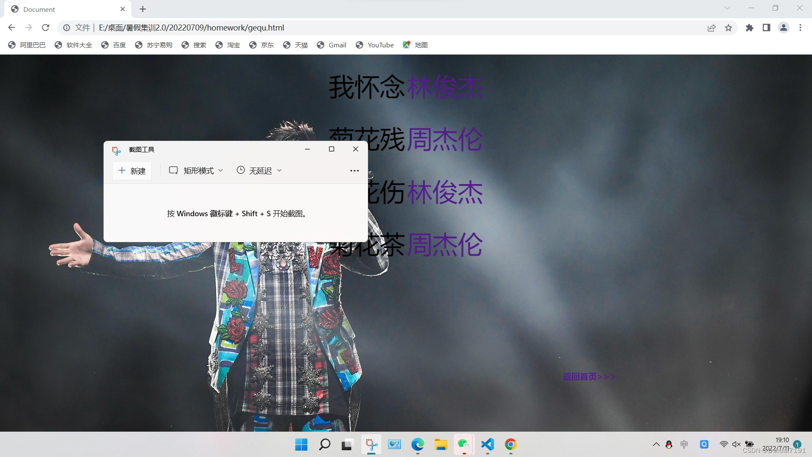Follow the 返回首页>>> link
This screenshot has height=457, width=812.
coord(589,377)
